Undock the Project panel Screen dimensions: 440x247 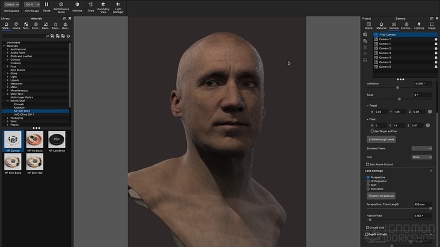(x=432, y=19)
